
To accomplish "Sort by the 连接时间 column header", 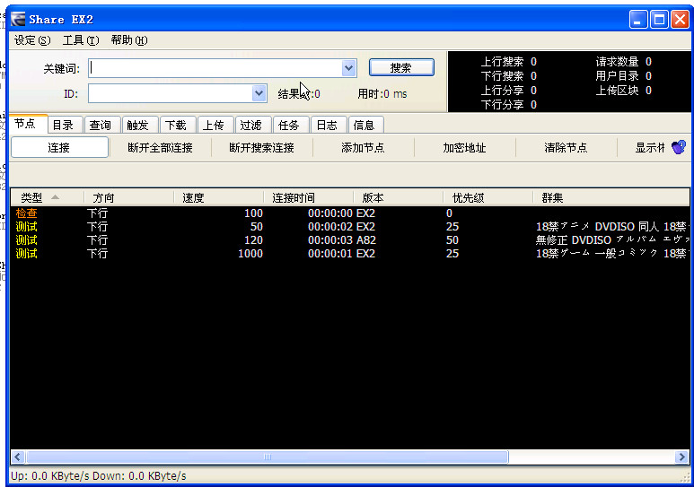I will (x=308, y=197).
